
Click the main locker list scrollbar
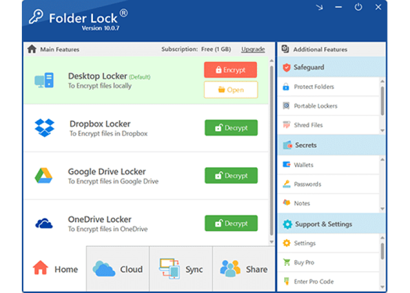pos(272,153)
